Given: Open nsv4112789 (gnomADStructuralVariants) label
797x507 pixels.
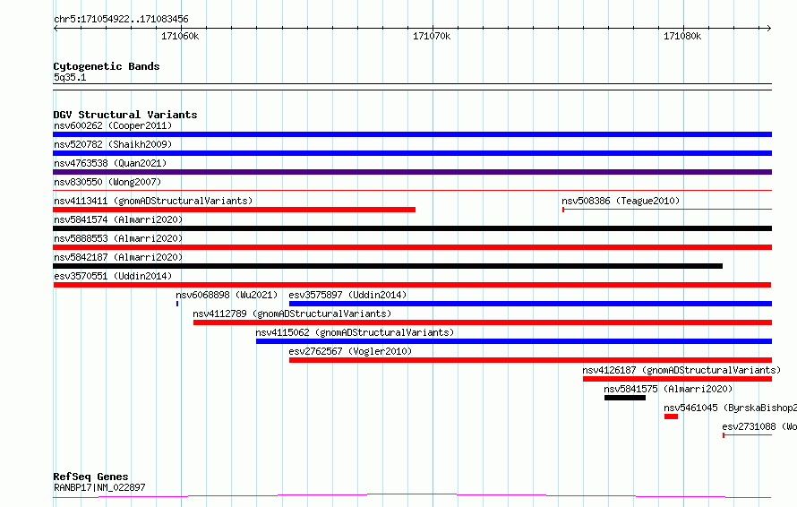Looking at the screenshot, I should click(x=292, y=314).
